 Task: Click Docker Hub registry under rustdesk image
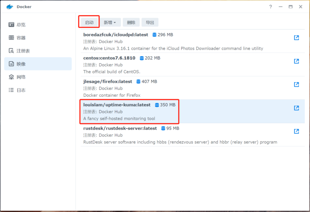pyautogui.click(x=111, y=135)
